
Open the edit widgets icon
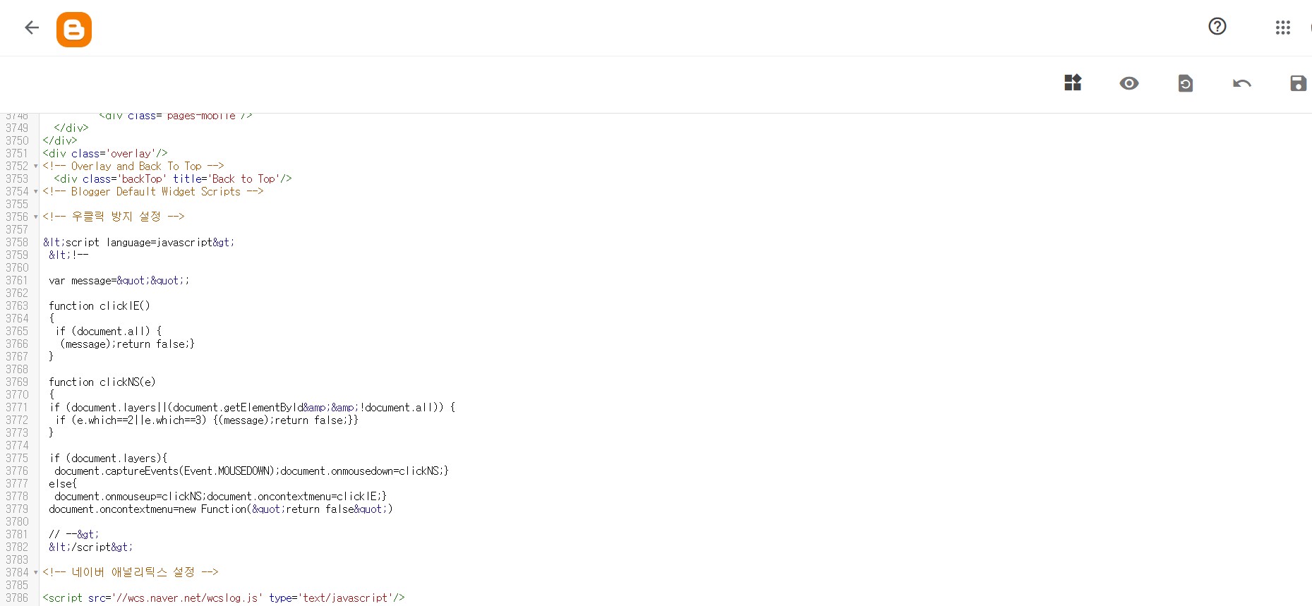tap(1073, 83)
